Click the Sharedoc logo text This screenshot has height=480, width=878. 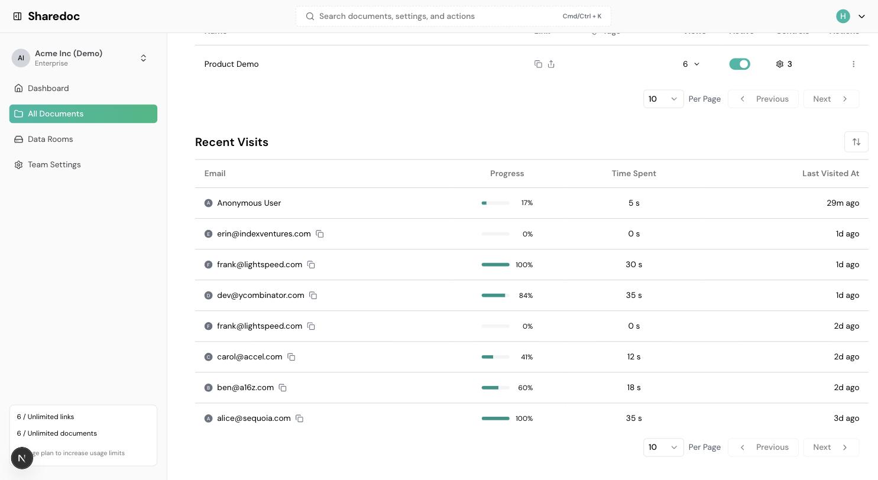click(54, 17)
